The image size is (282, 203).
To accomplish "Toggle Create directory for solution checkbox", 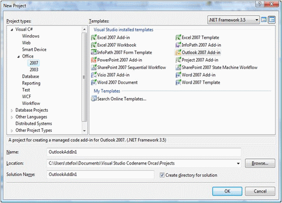I will [x=162, y=175].
